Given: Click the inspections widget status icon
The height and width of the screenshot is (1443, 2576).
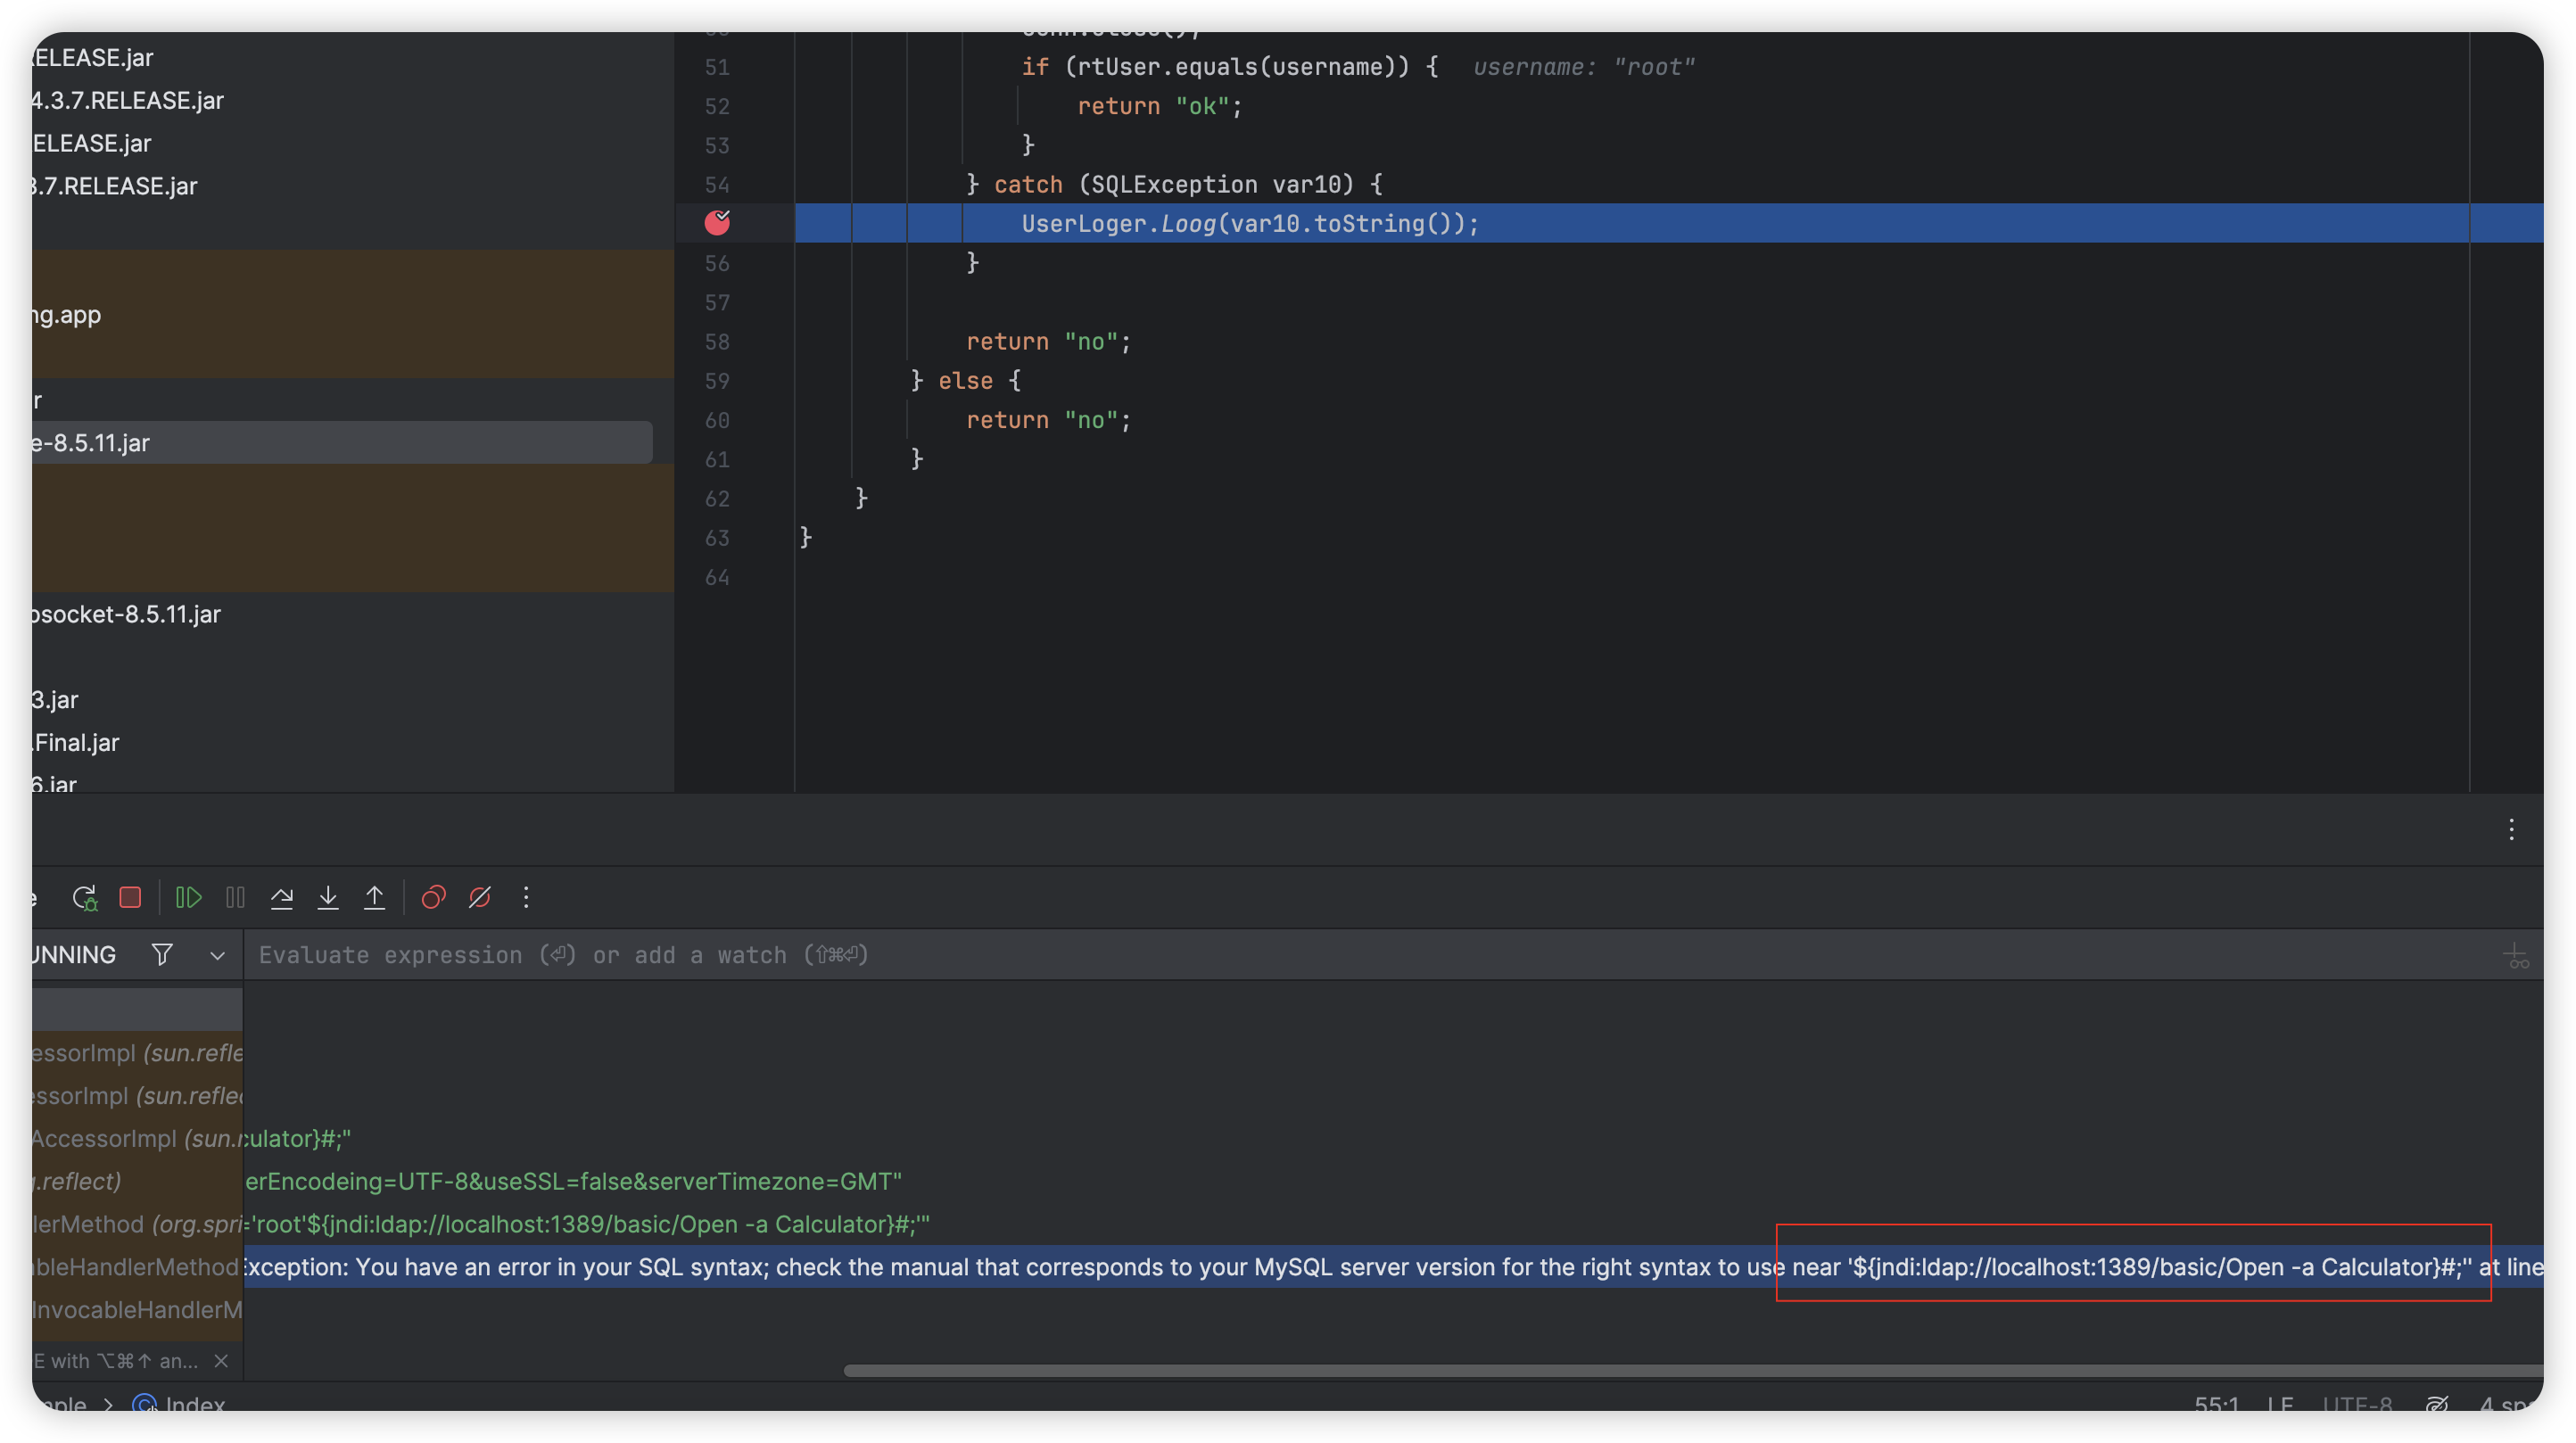Looking at the screenshot, I should 2436,1403.
